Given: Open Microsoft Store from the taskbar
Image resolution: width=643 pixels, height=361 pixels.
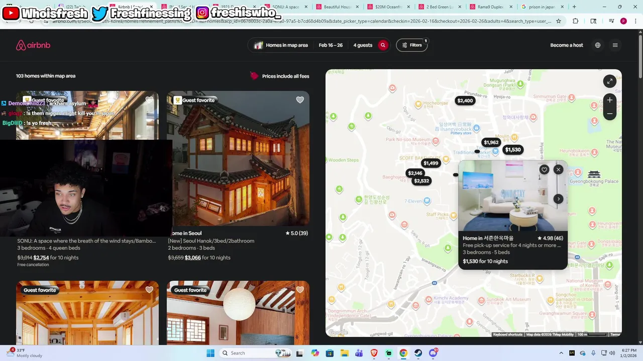Looking at the screenshot, I should point(330,353).
